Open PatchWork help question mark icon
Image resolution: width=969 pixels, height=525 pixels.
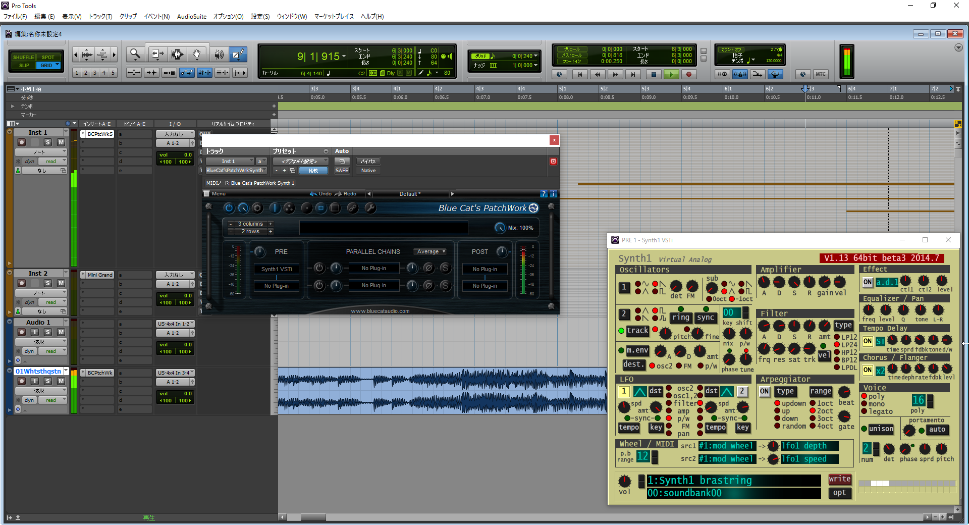(544, 194)
